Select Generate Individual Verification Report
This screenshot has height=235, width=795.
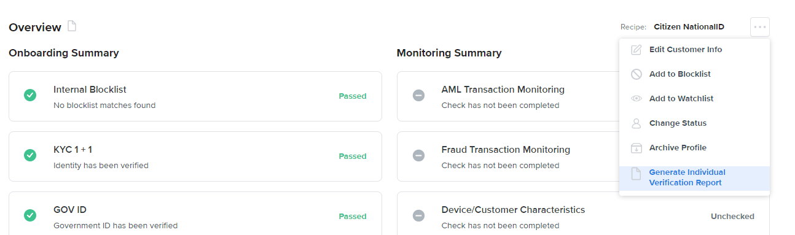point(694,178)
